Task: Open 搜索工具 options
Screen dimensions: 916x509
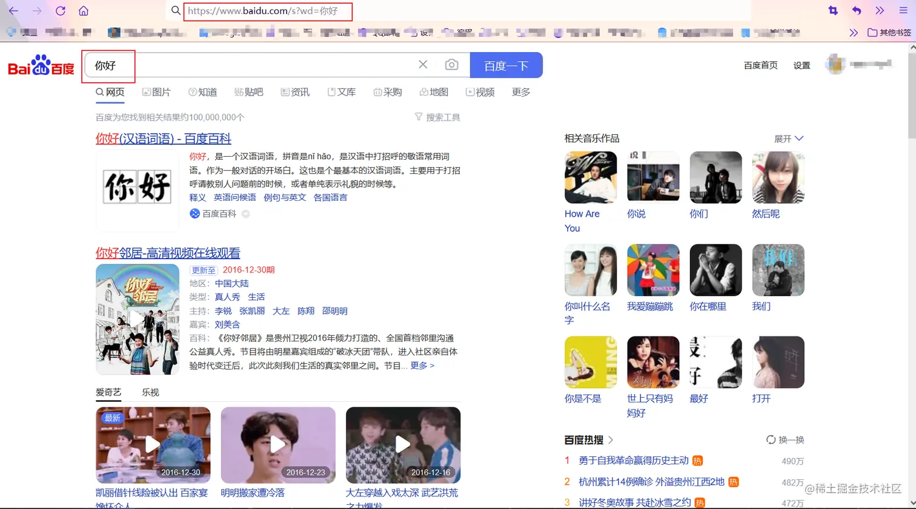Action: [437, 117]
